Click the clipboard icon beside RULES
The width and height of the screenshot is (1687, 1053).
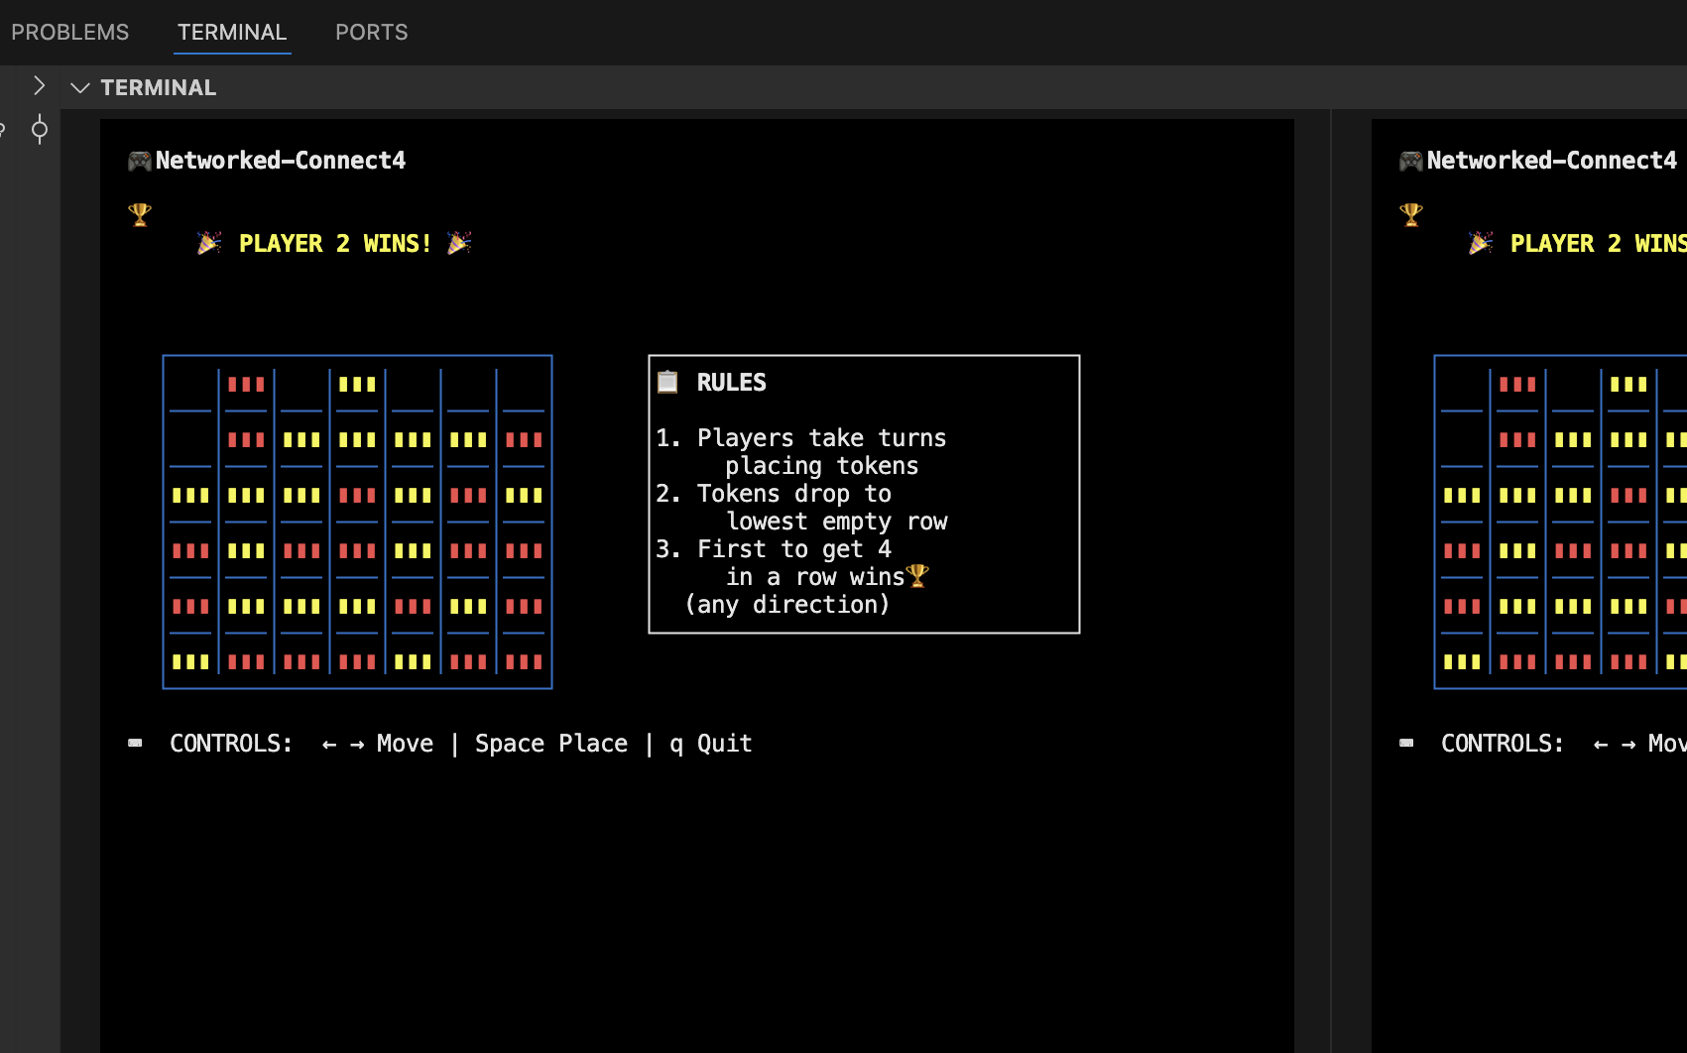pyautogui.click(x=667, y=382)
